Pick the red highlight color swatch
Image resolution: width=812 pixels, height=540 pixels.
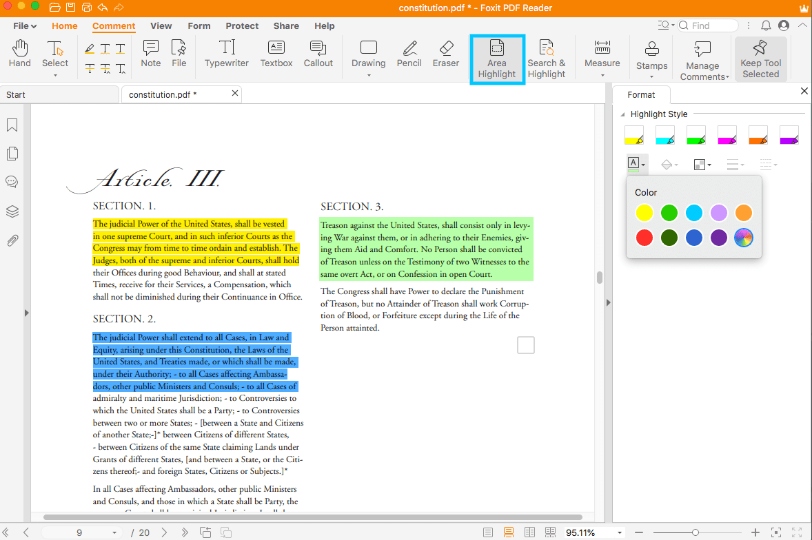[x=644, y=238]
